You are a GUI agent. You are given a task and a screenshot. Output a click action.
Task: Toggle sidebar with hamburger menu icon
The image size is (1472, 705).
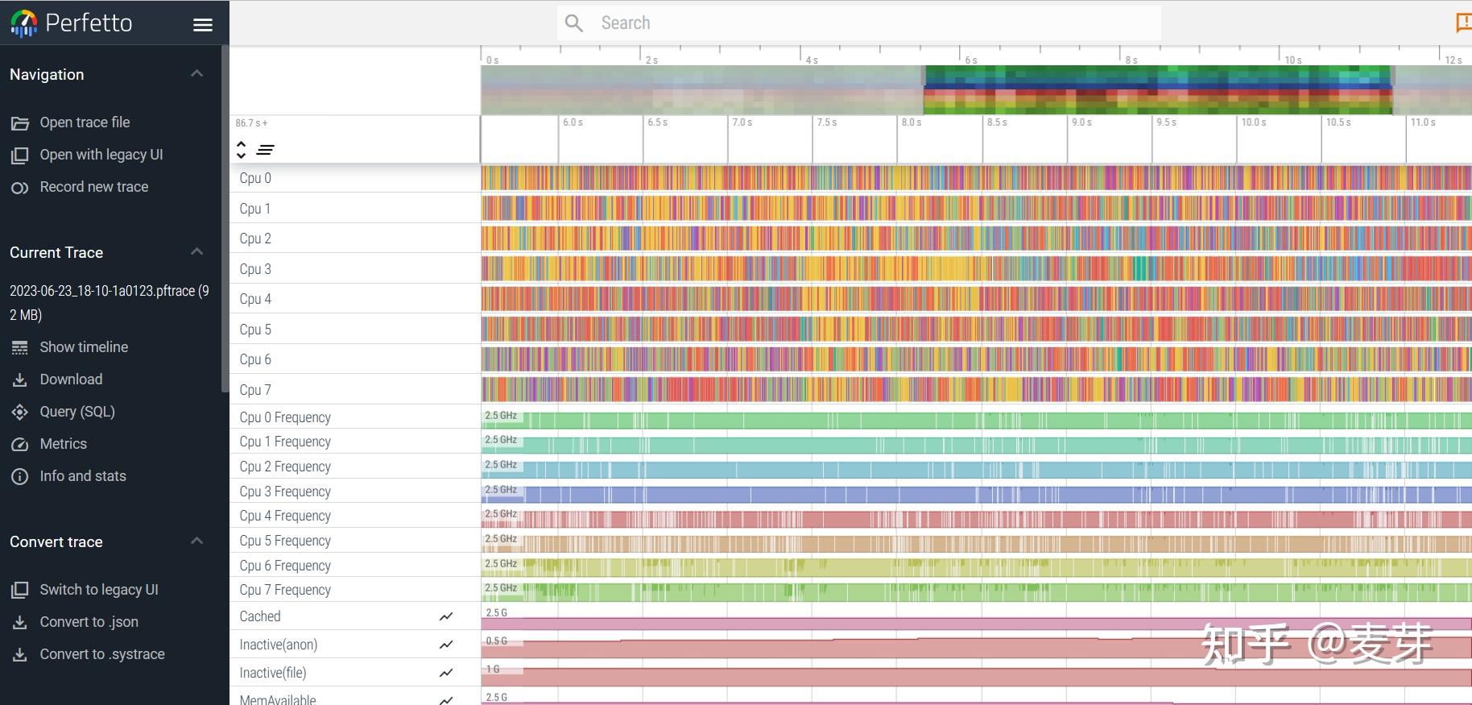click(203, 24)
